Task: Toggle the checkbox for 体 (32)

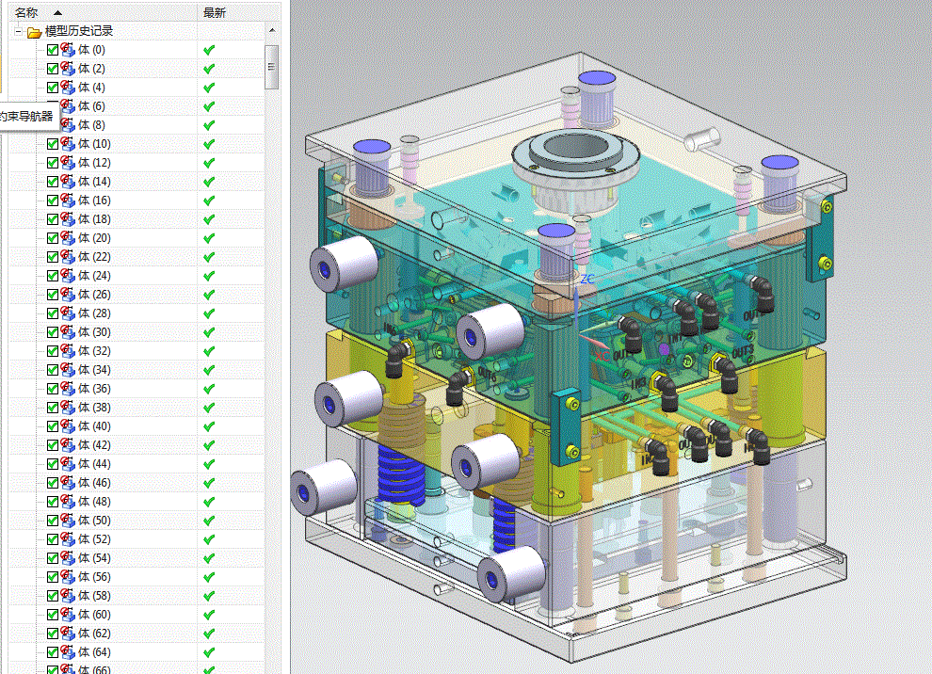Action: (53, 351)
